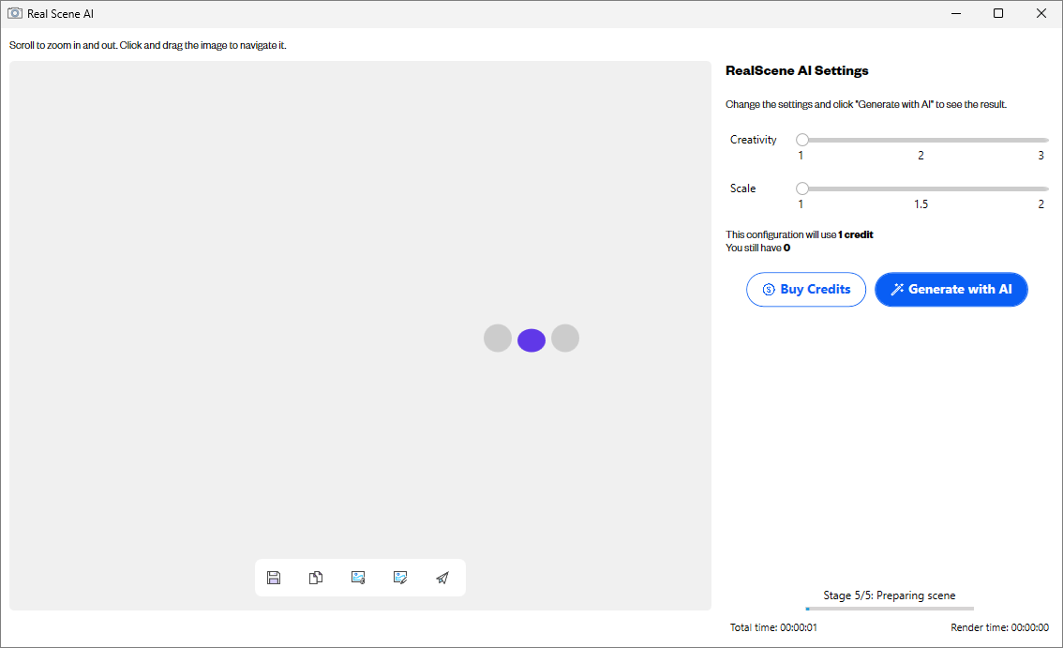Close the Real Scene AI window

pyautogui.click(x=1041, y=14)
